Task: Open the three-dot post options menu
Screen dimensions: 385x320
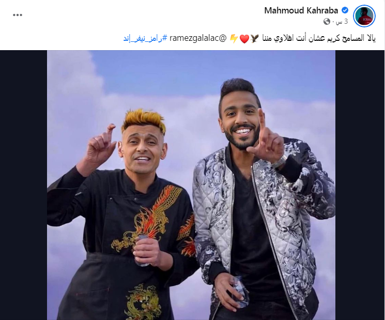Action: point(18,15)
